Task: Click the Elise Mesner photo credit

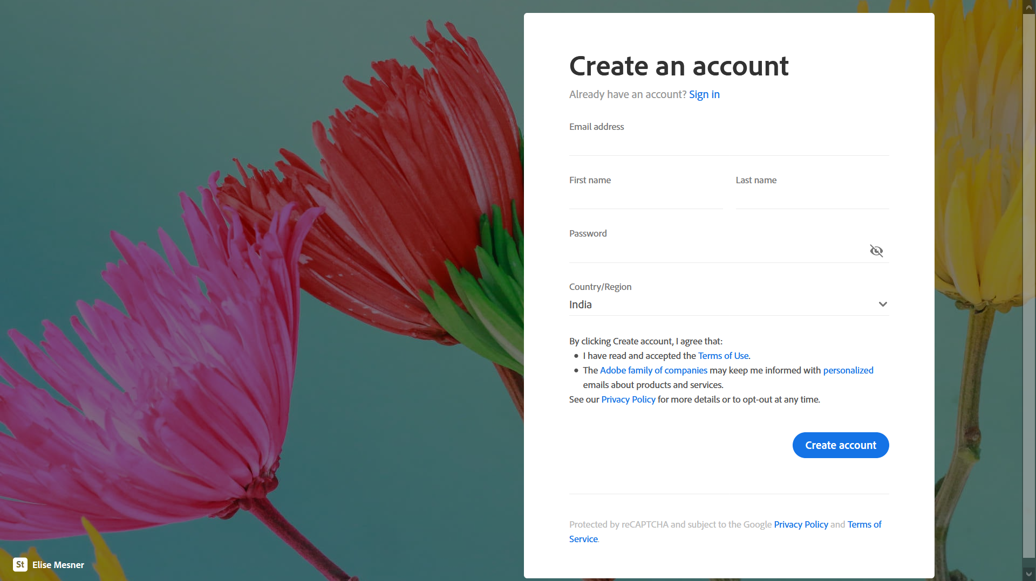Action: pyautogui.click(x=58, y=565)
